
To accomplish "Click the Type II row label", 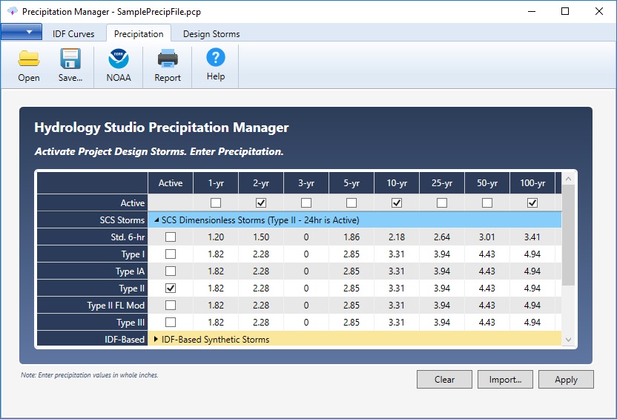I will [93, 288].
